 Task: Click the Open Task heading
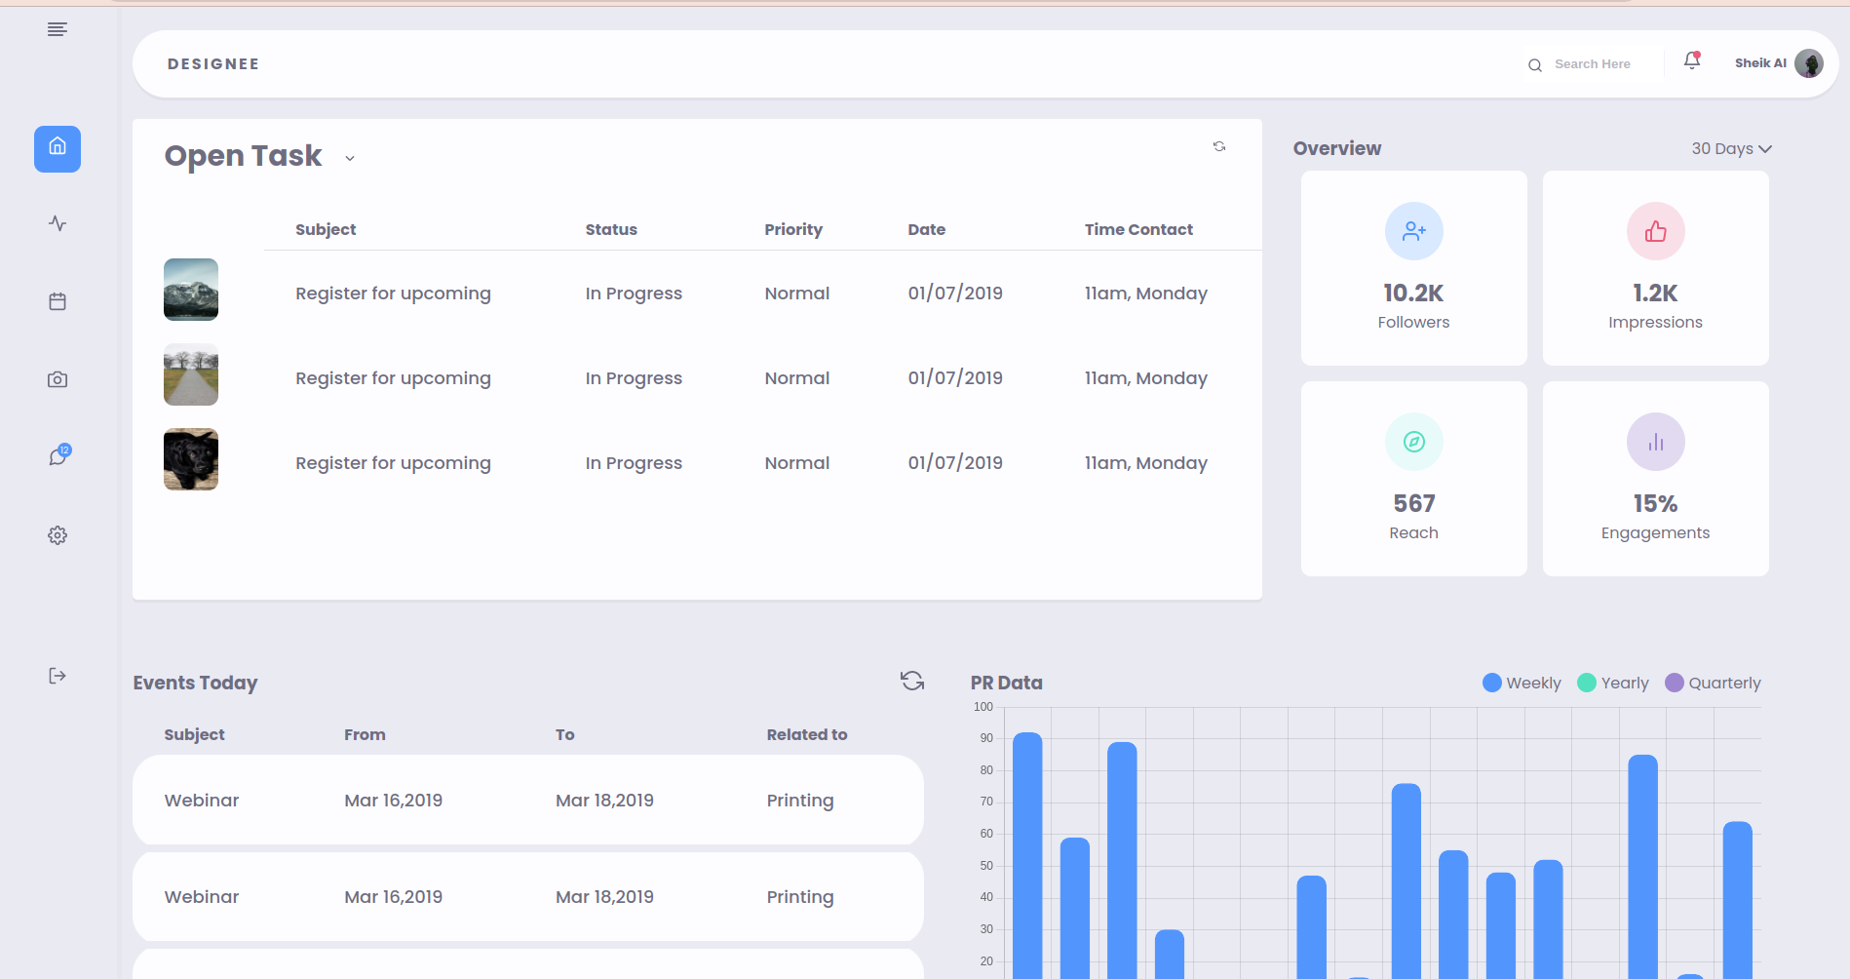[x=243, y=156]
